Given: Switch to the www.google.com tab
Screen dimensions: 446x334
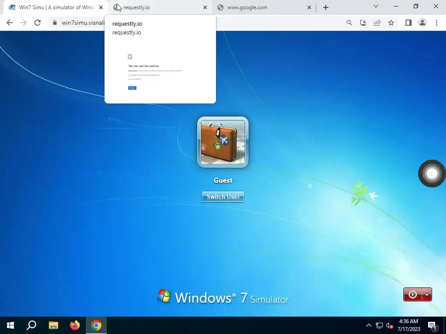Looking at the screenshot, I should pyautogui.click(x=264, y=7).
